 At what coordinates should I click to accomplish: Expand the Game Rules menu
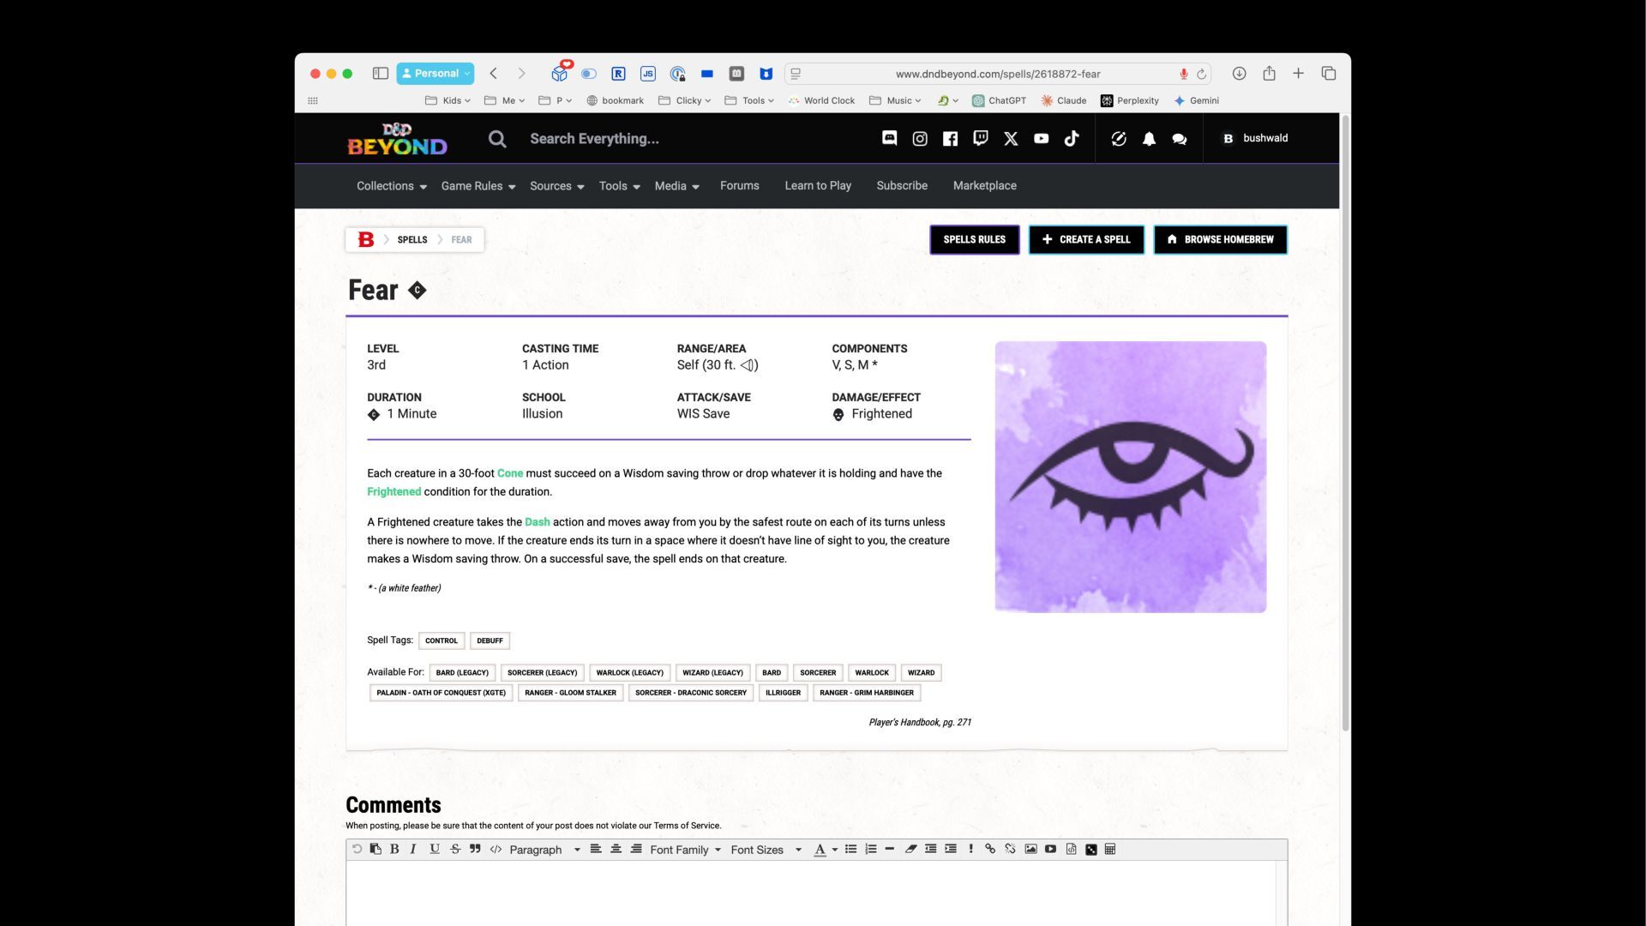click(x=478, y=186)
